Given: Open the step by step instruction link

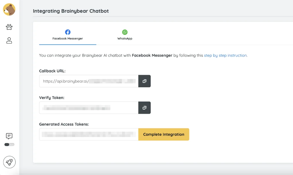Looking at the screenshot, I should click(225, 55).
